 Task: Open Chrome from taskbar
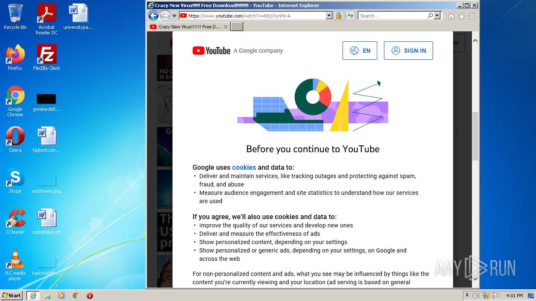click(x=76, y=296)
